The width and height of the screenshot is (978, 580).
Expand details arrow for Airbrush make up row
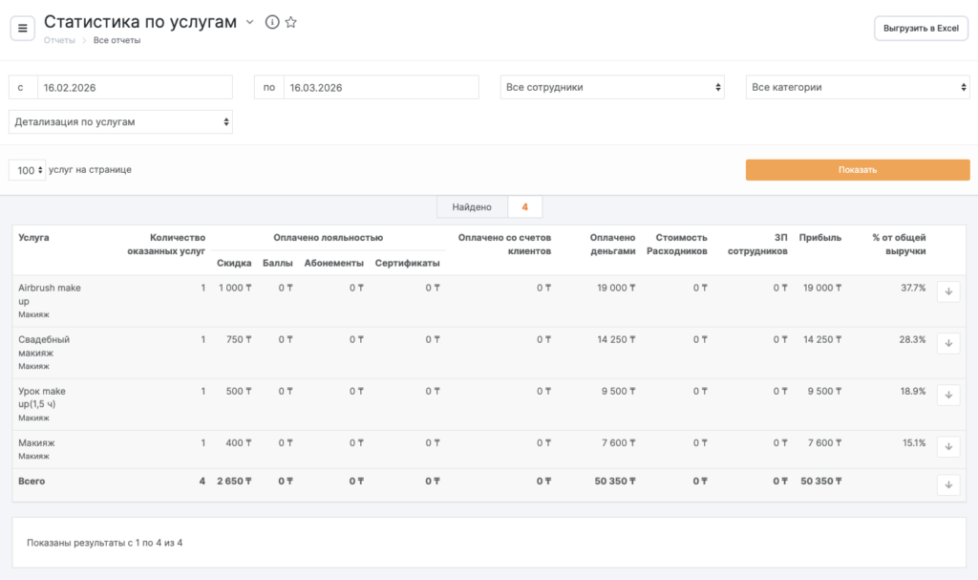pyautogui.click(x=948, y=291)
